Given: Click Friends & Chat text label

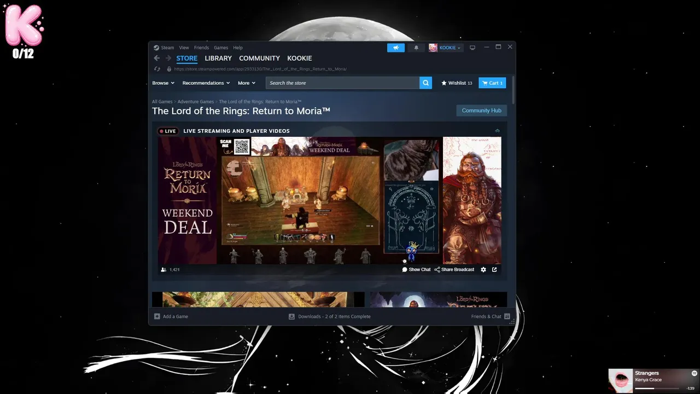Looking at the screenshot, I should (x=486, y=316).
